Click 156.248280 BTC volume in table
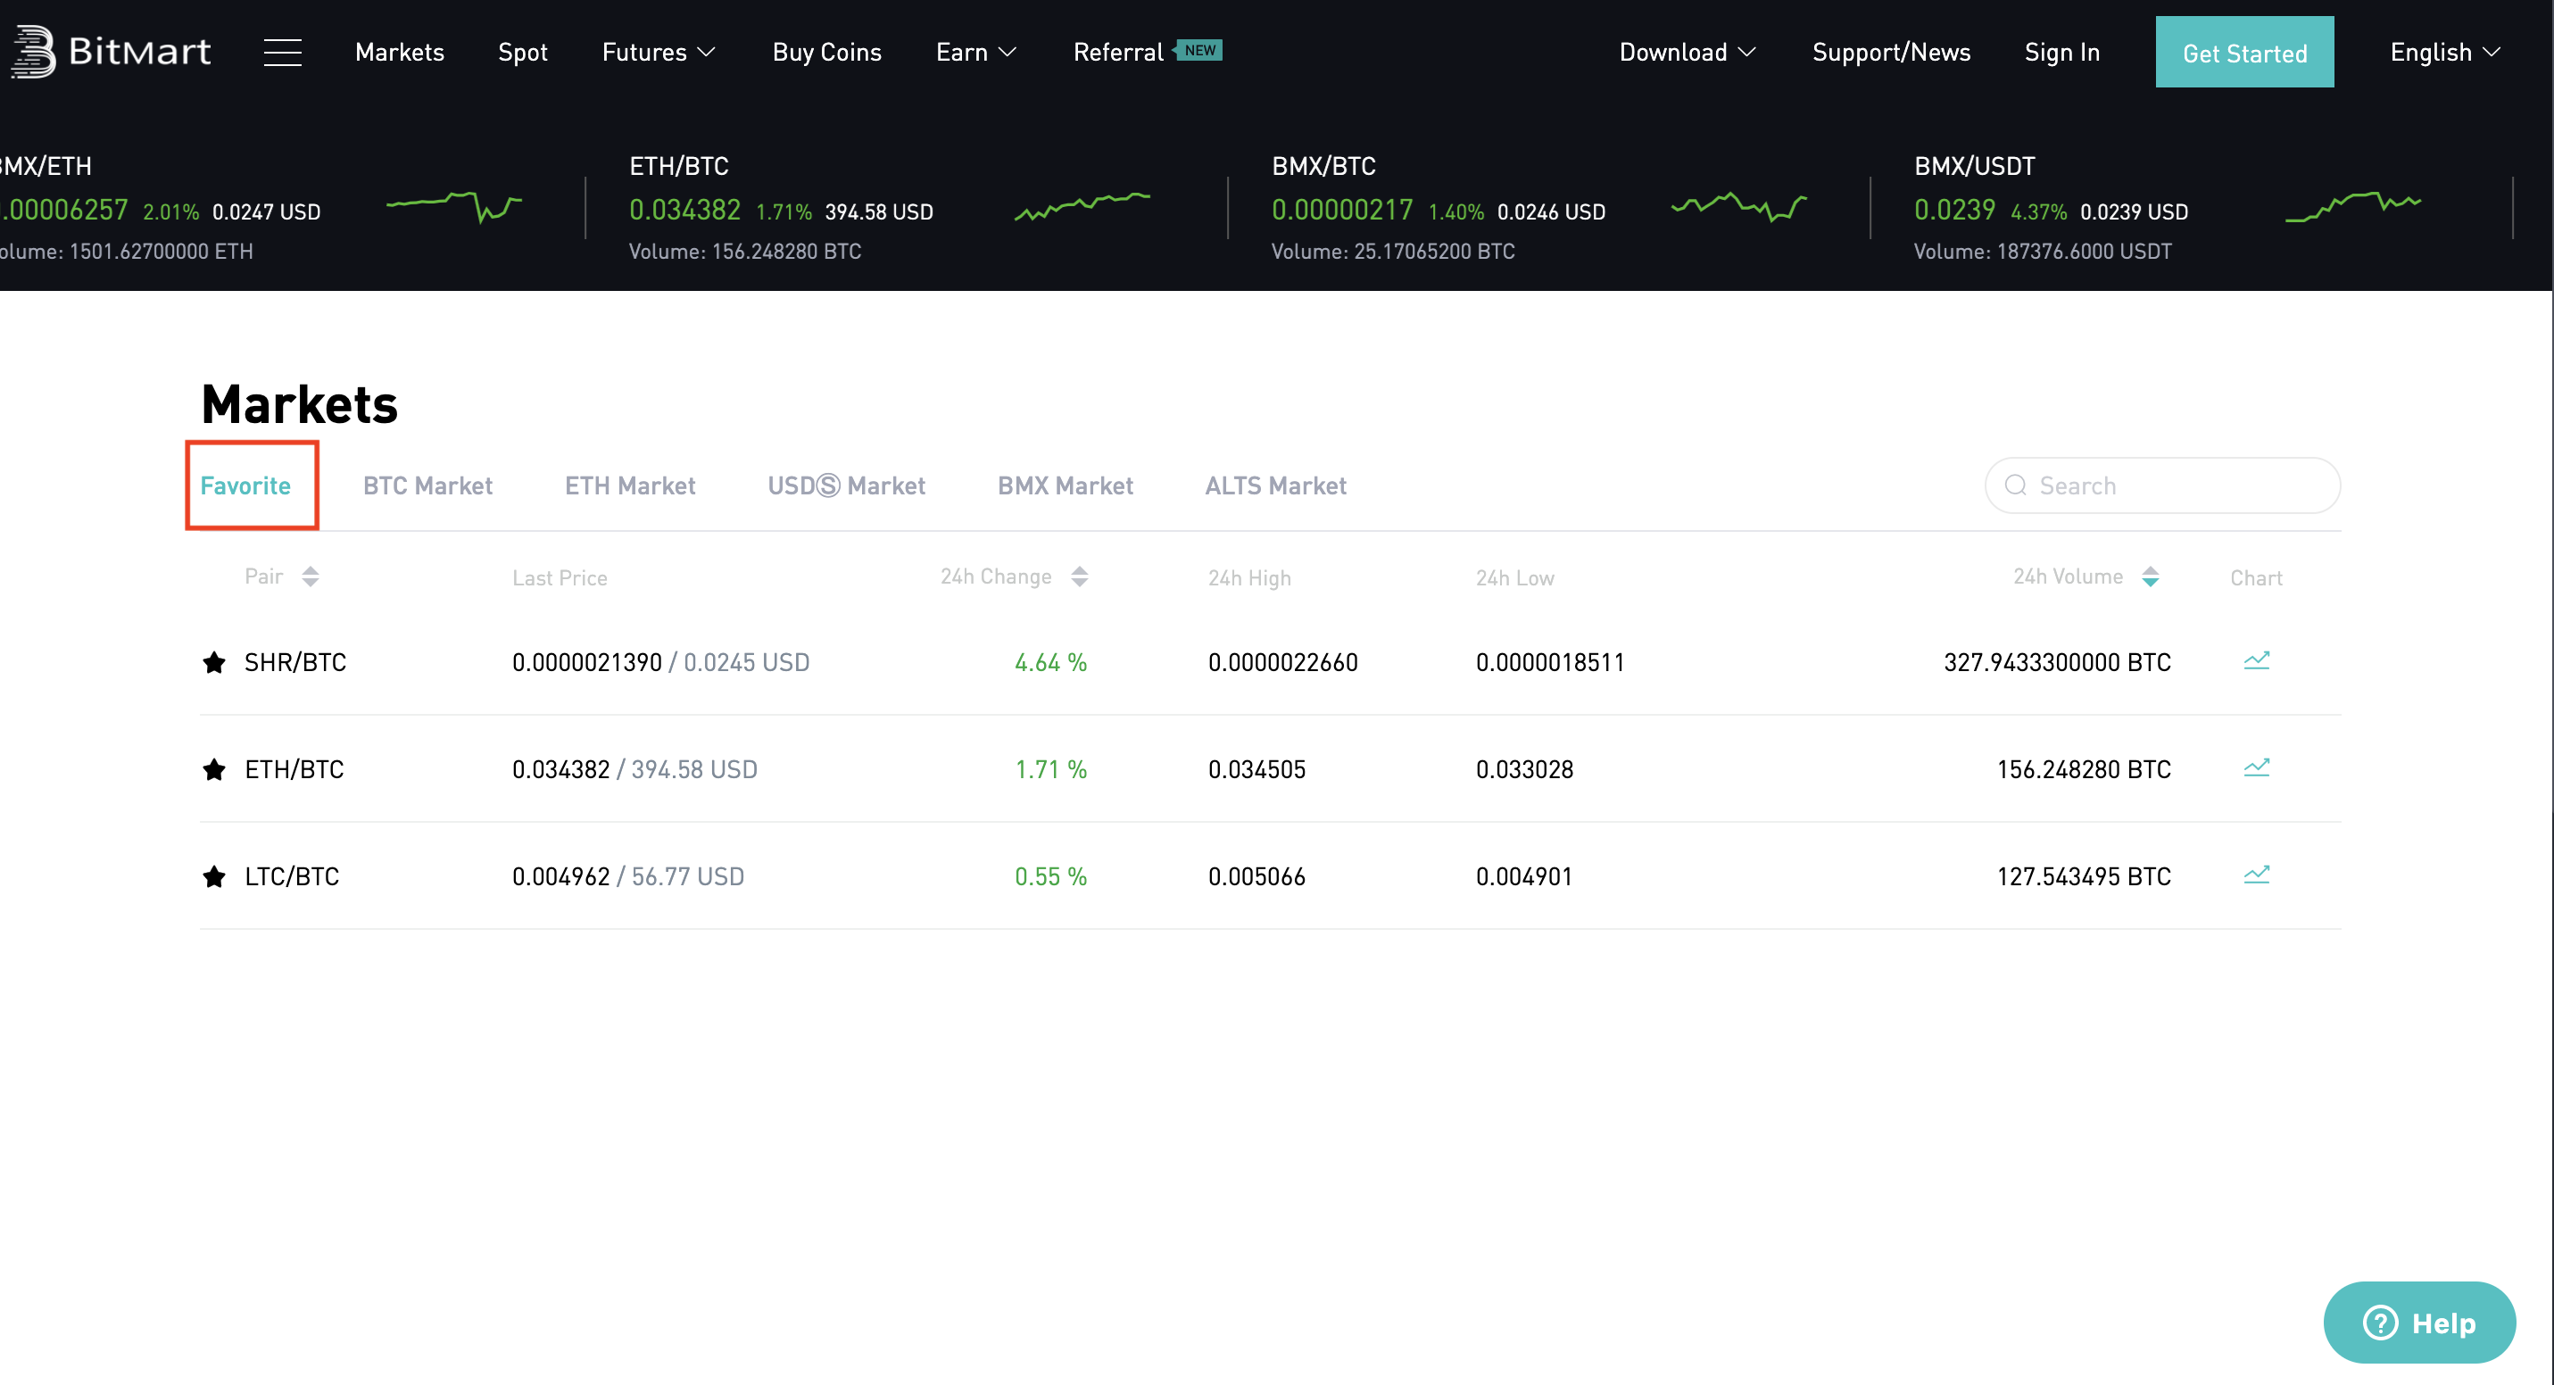Image resolution: width=2554 pixels, height=1385 pixels. (x=2084, y=769)
